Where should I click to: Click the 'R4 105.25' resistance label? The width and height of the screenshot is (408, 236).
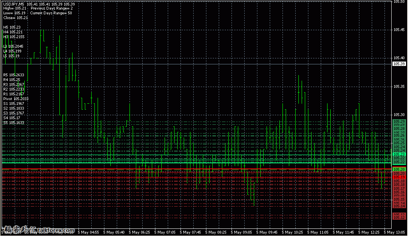[12, 79]
